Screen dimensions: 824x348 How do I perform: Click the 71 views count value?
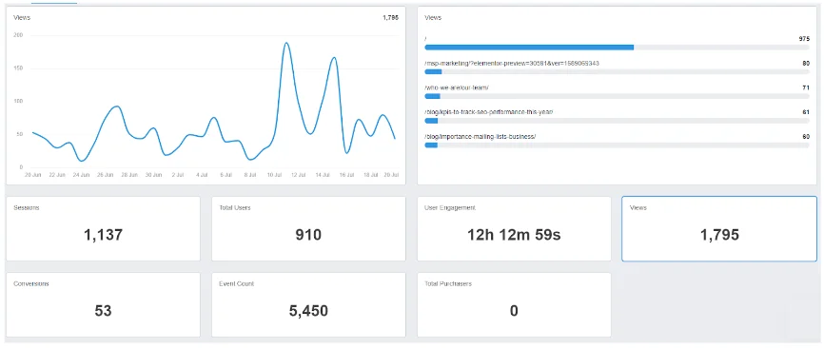tap(806, 87)
